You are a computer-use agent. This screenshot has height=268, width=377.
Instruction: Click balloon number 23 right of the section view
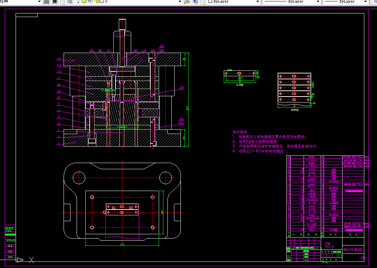182,88
